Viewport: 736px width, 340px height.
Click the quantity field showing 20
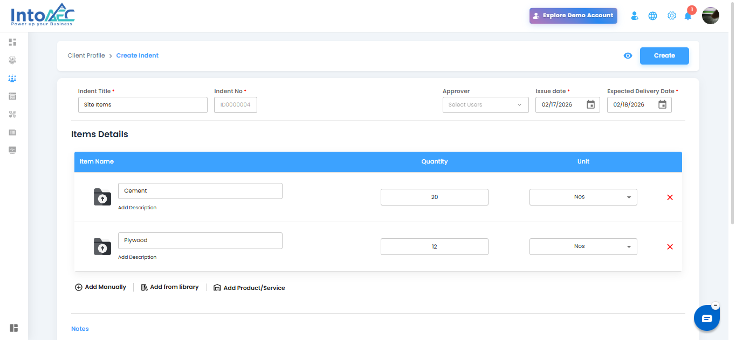coord(435,197)
